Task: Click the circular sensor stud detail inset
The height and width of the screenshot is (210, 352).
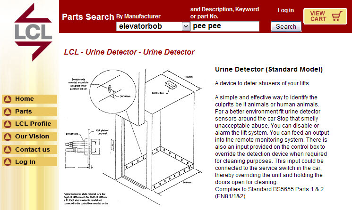Action: pos(113,91)
